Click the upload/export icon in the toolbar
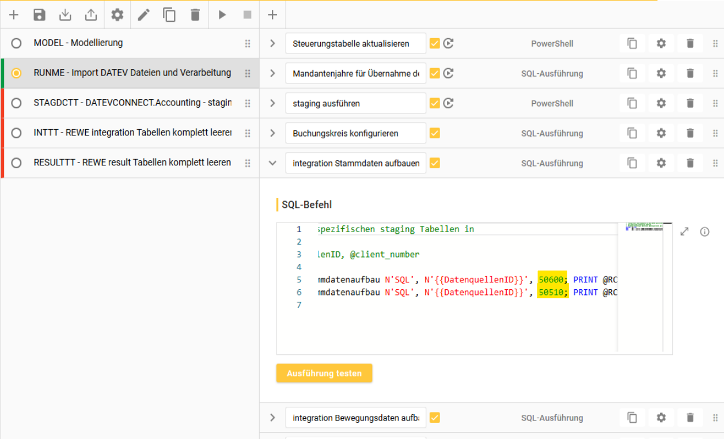 click(x=91, y=15)
